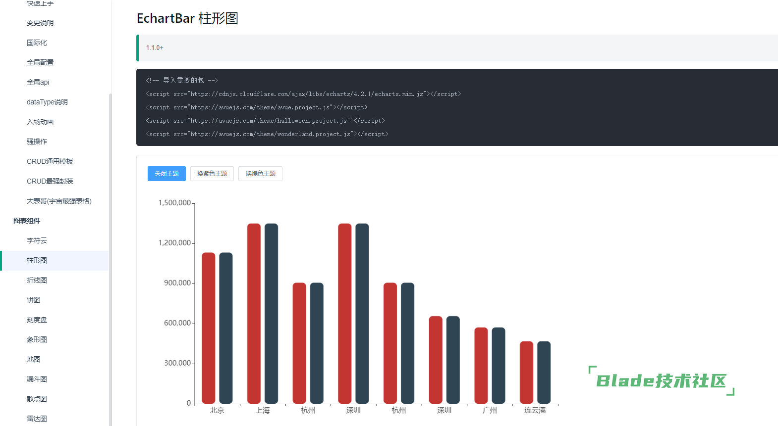Open the 漏斗图 chart page
Viewport: 778px width, 426px height.
click(x=37, y=379)
